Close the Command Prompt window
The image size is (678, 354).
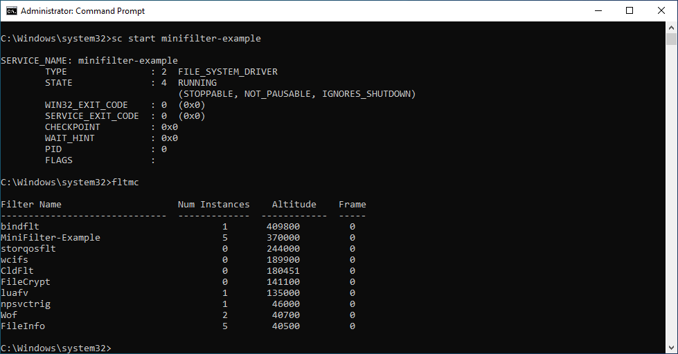[661, 11]
